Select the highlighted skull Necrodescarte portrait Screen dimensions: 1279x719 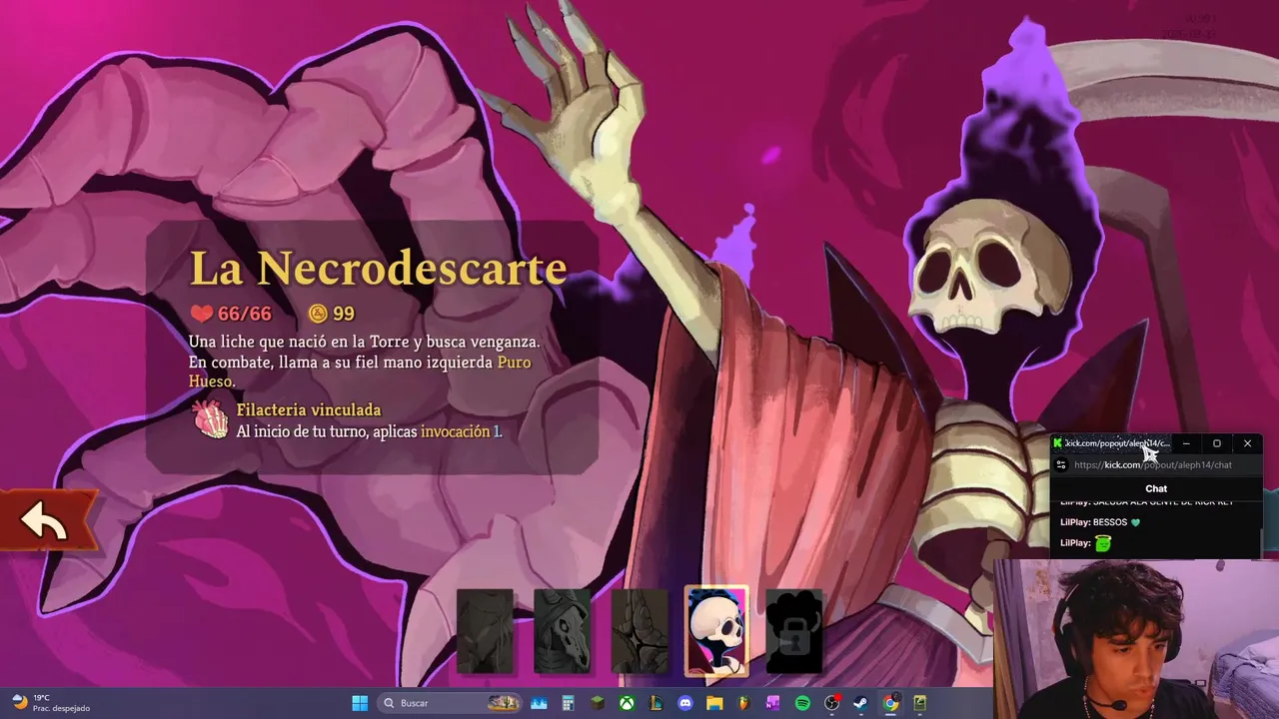pos(716,631)
